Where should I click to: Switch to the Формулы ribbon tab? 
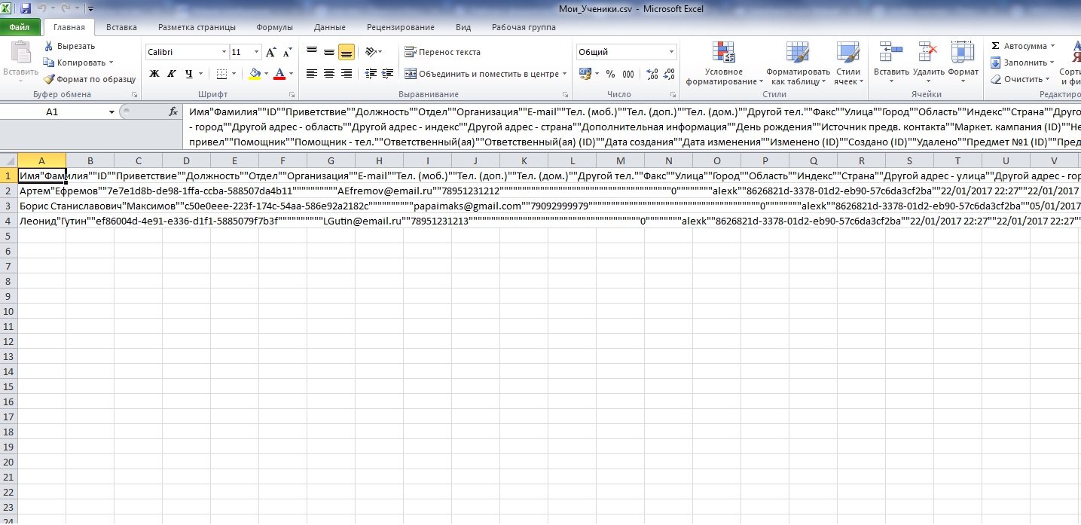pos(274,27)
